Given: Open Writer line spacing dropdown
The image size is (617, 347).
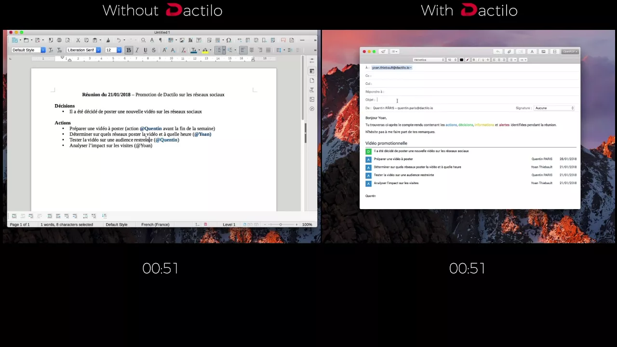Looking at the screenshot, I should pyautogui.click(x=284, y=50).
